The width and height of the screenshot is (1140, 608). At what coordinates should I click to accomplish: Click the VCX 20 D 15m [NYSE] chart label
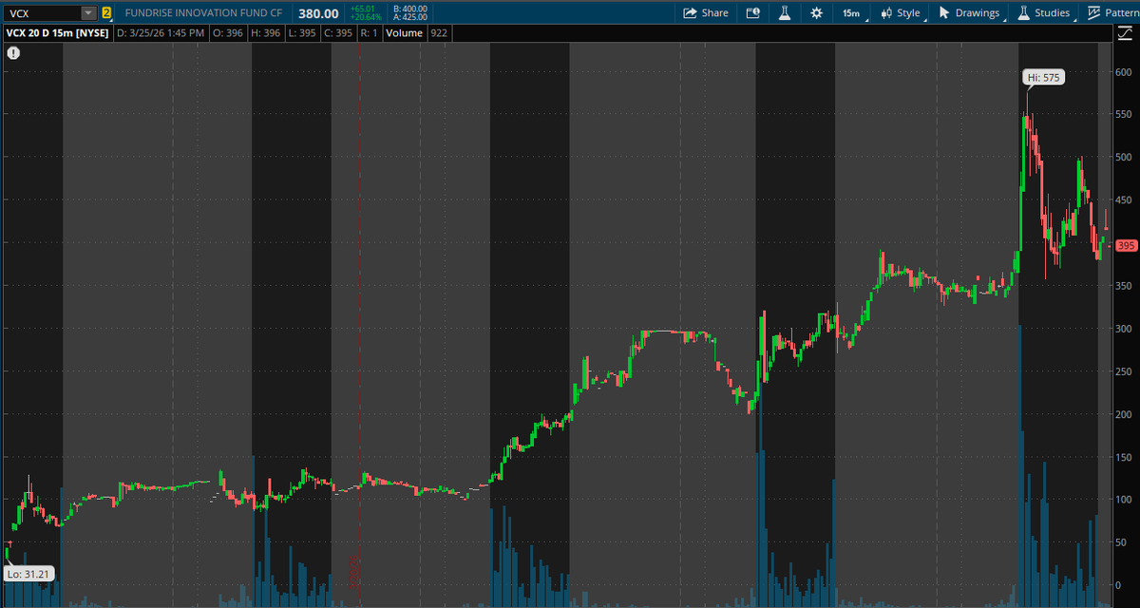(x=56, y=32)
